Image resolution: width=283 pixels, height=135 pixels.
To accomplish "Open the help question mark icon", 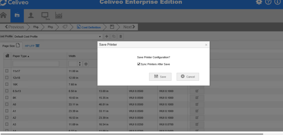I will tap(268, 2).
